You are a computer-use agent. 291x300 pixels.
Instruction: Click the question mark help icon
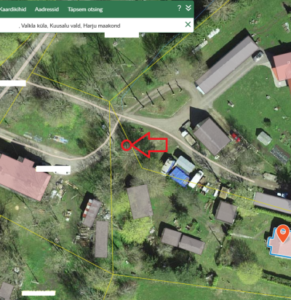179,8
